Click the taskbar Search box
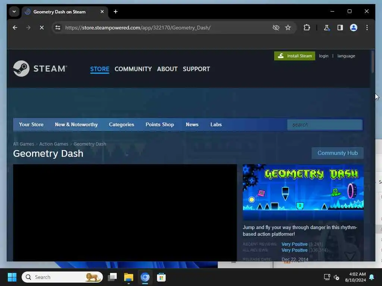The image size is (382, 286). (x=62, y=277)
